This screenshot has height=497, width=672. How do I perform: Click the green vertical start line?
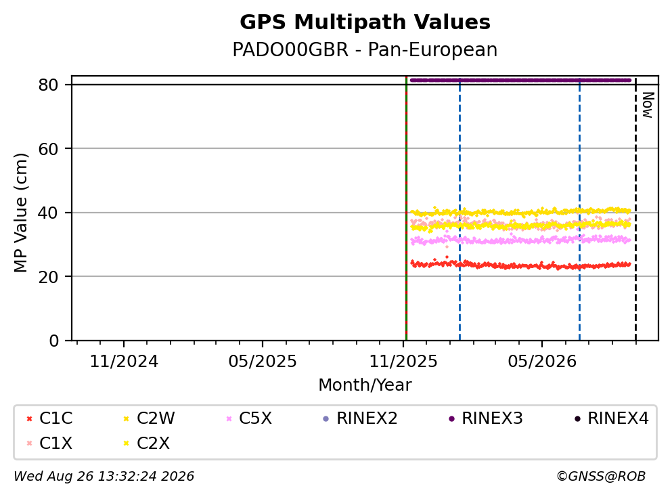pos(406,209)
